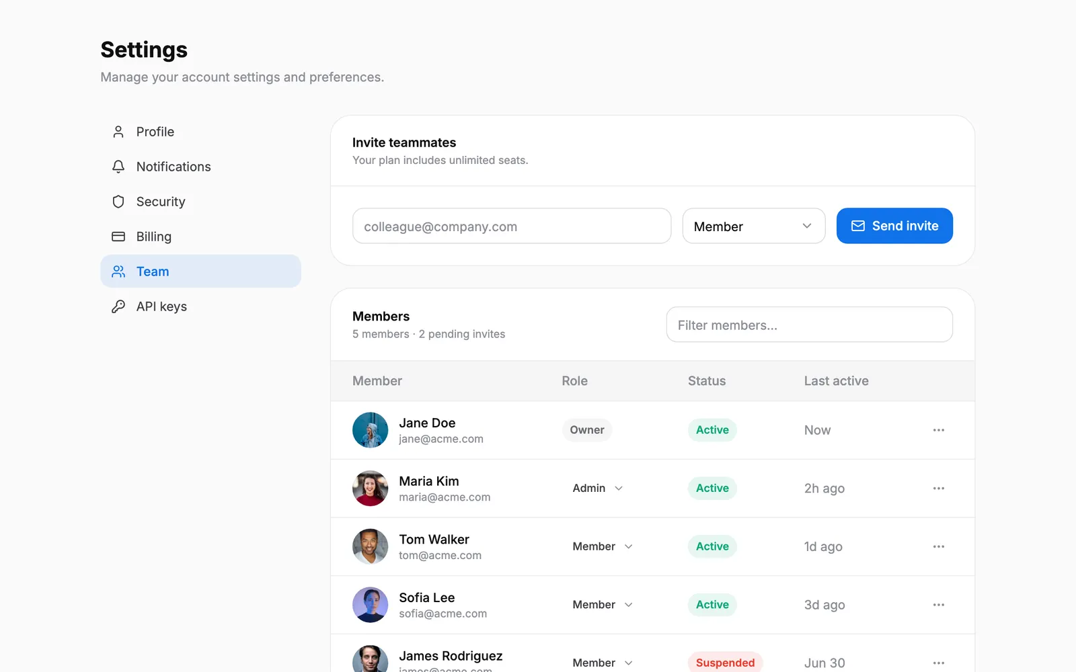Click the '5 members · 2 pending invites' text
Image resolution: width=1076 pixels, height=672 pixels.
[428, 334]
